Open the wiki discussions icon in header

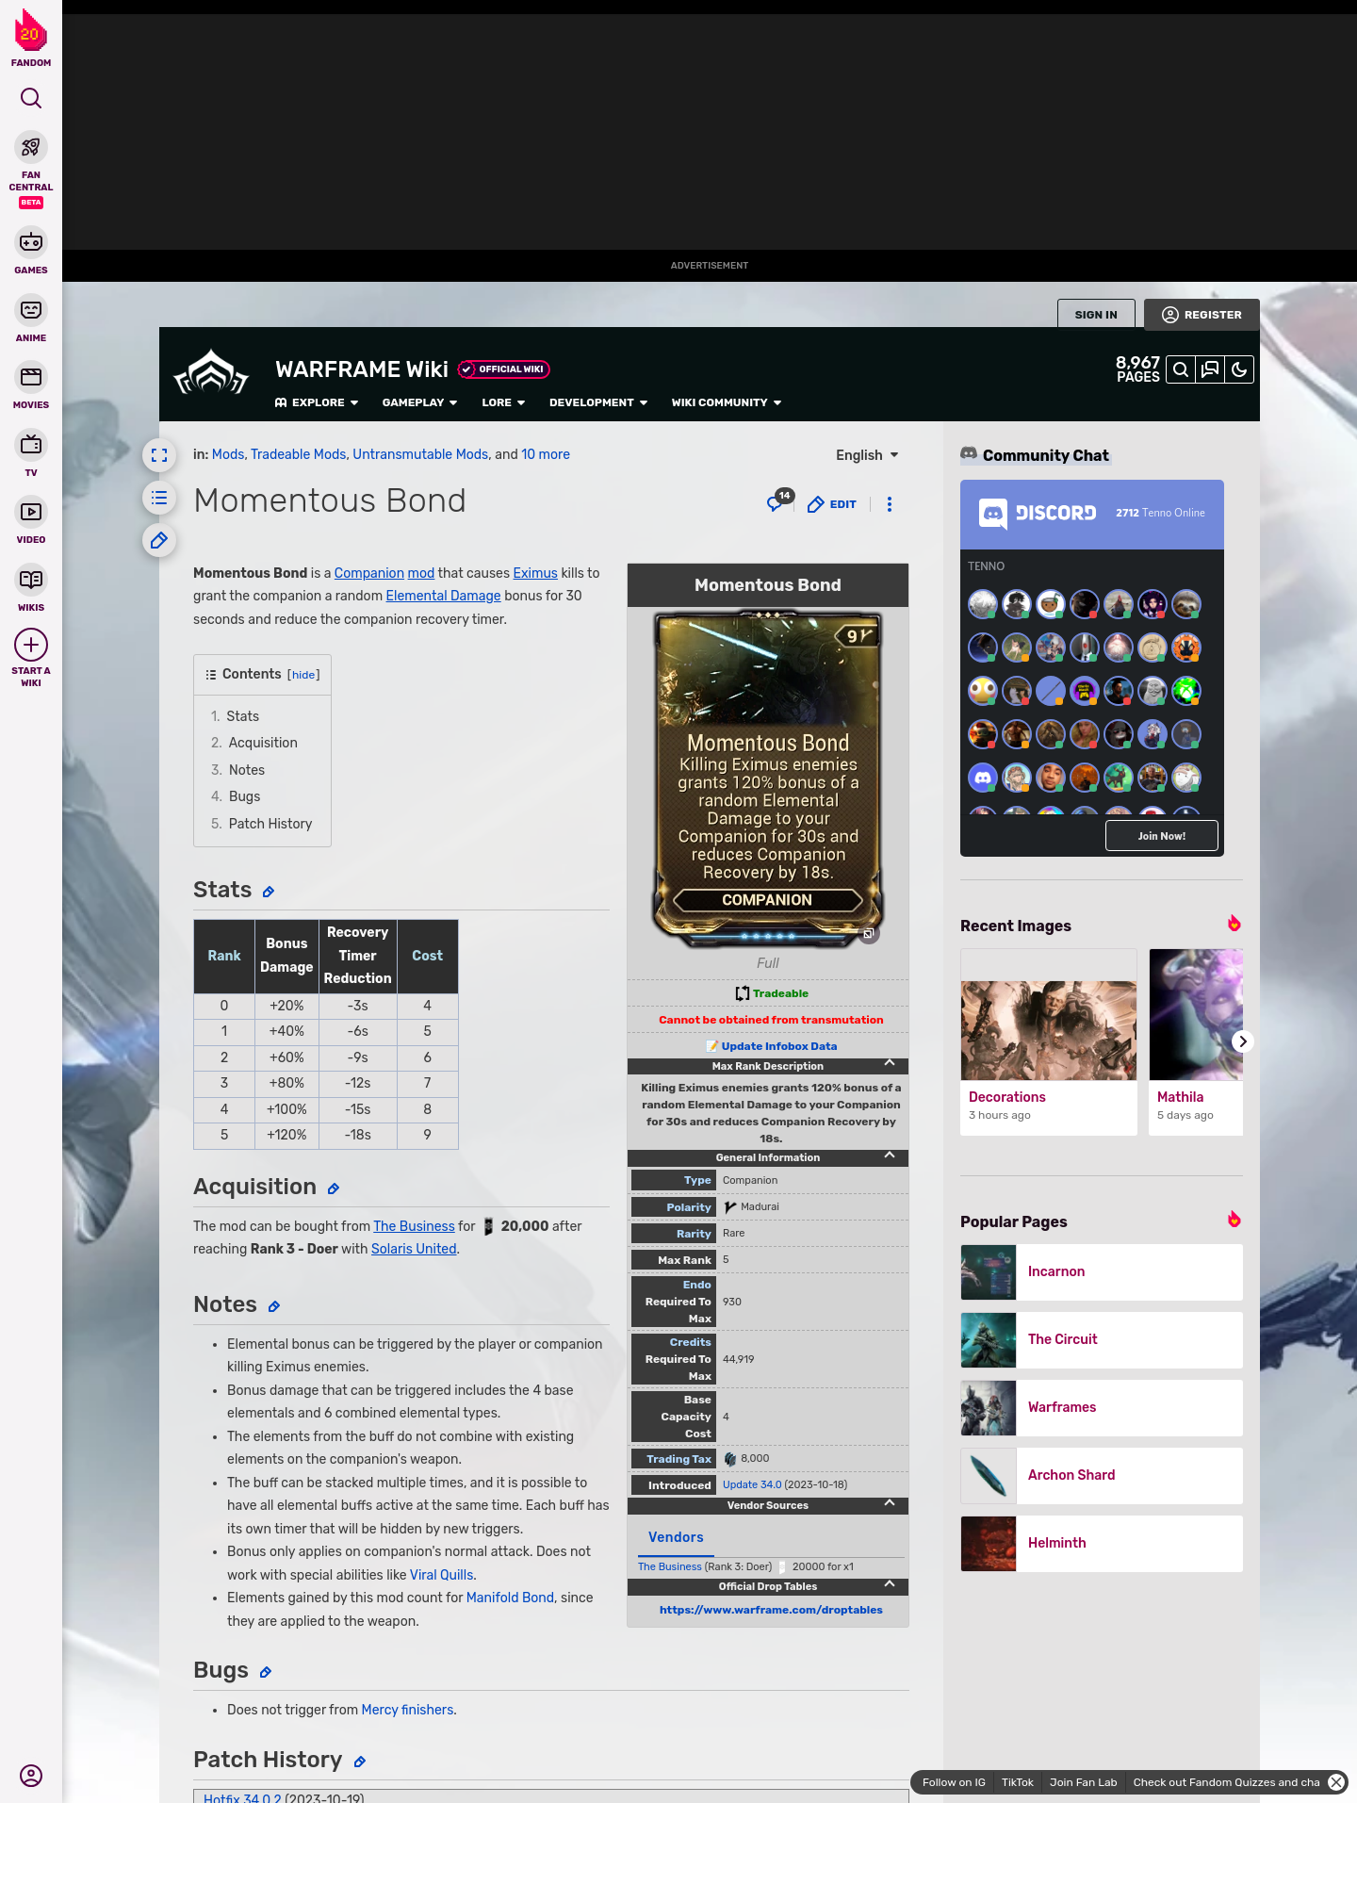[x=1210, y=369]
